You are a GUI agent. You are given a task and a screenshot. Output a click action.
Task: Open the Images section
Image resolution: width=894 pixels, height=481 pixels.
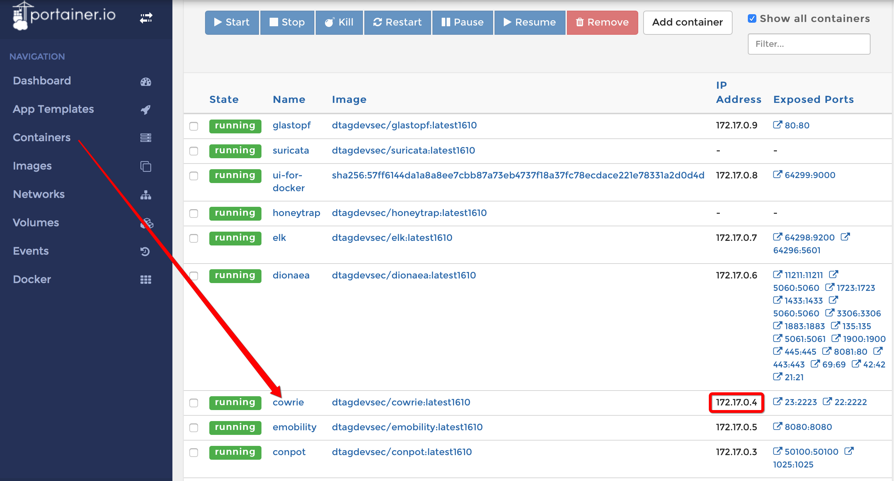32,166
